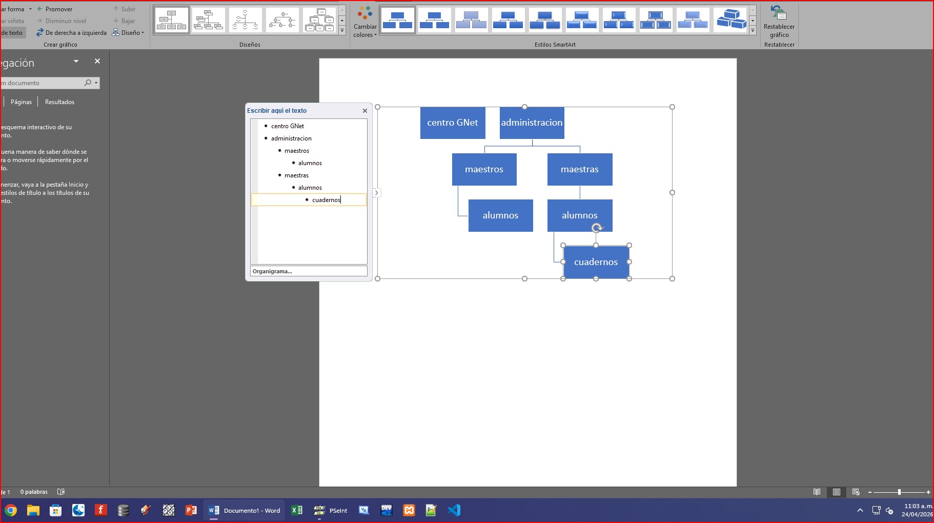Select the first organigrama layout thumbnail
This screenshot has width=934, height=523.
click(x=172, y=21)
